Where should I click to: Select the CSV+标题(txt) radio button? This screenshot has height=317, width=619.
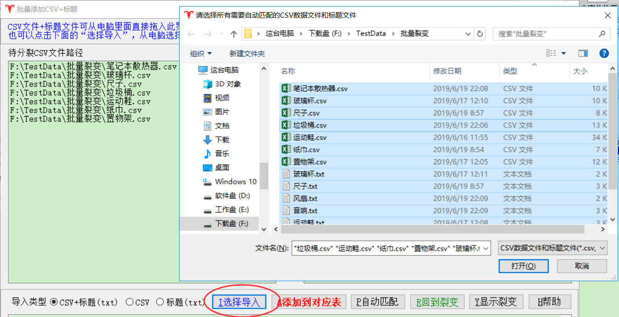[54, 302]
